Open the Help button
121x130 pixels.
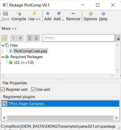click(103, 16)
